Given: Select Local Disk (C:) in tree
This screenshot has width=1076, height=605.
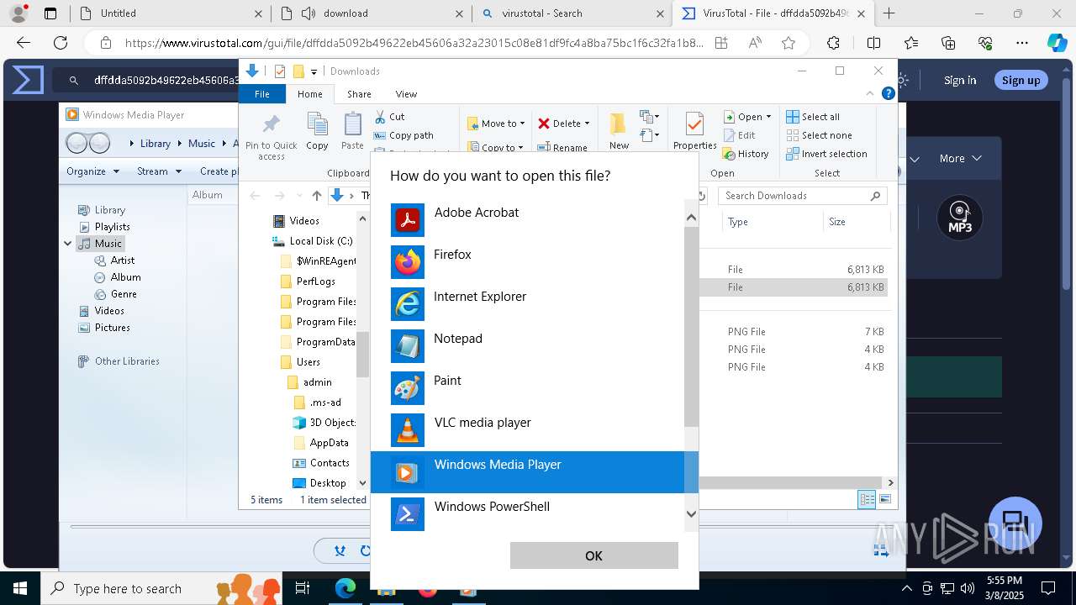Looking at the screenshot, I should pos(313,241).
